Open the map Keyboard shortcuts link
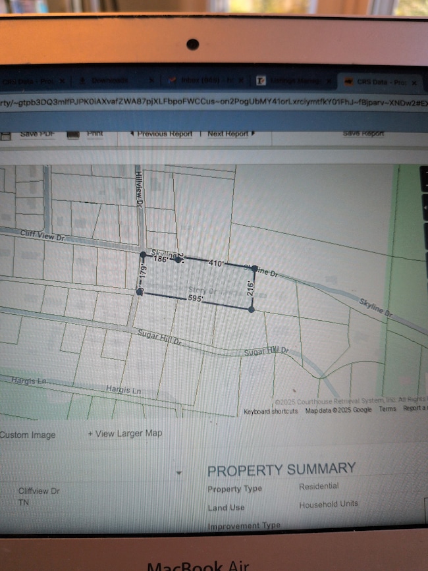The image size is (428, 571). pyautogui.click(x=271, y=411)
